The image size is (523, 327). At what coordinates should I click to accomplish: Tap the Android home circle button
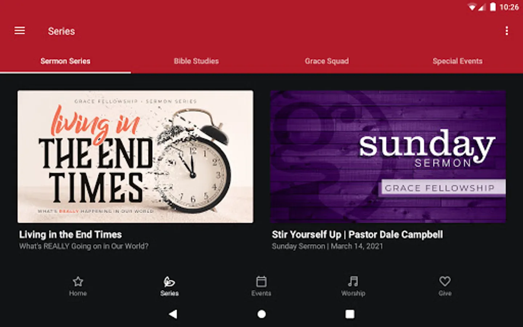tap(261, 314)
